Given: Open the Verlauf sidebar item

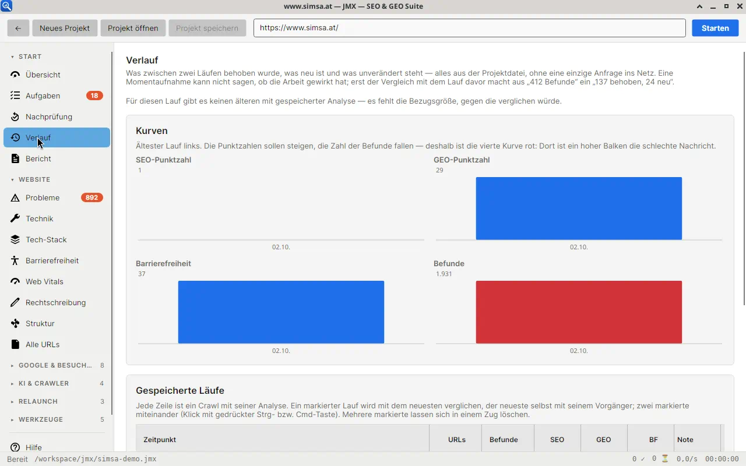Looking at the screenshot, I should point(57,137).
